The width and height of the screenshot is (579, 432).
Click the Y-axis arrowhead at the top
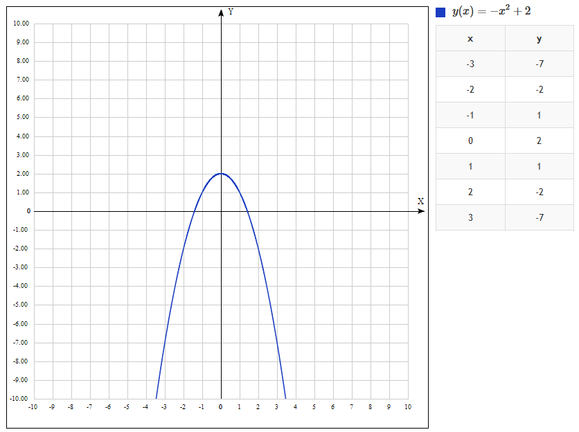click(221, 11)
